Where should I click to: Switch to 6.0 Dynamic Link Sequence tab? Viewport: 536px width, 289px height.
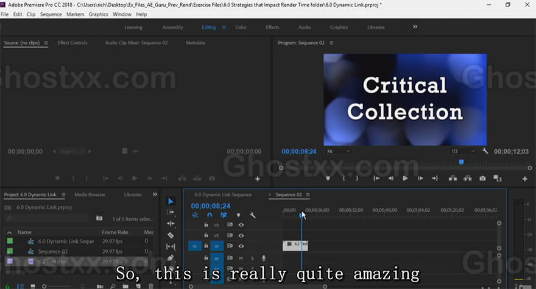(223, 194)
